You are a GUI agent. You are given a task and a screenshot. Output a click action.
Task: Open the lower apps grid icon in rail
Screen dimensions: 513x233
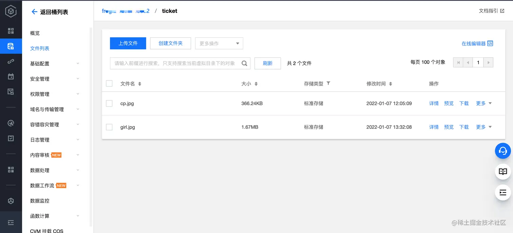pos(11,169)
